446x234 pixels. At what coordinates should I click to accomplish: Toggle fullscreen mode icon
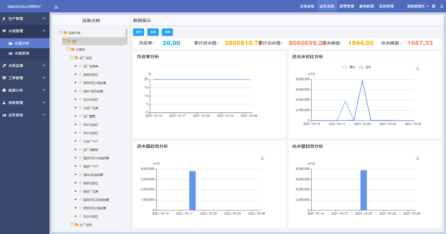click(x=434, y=6)
